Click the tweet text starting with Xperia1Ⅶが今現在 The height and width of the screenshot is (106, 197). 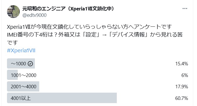[89, 27]
